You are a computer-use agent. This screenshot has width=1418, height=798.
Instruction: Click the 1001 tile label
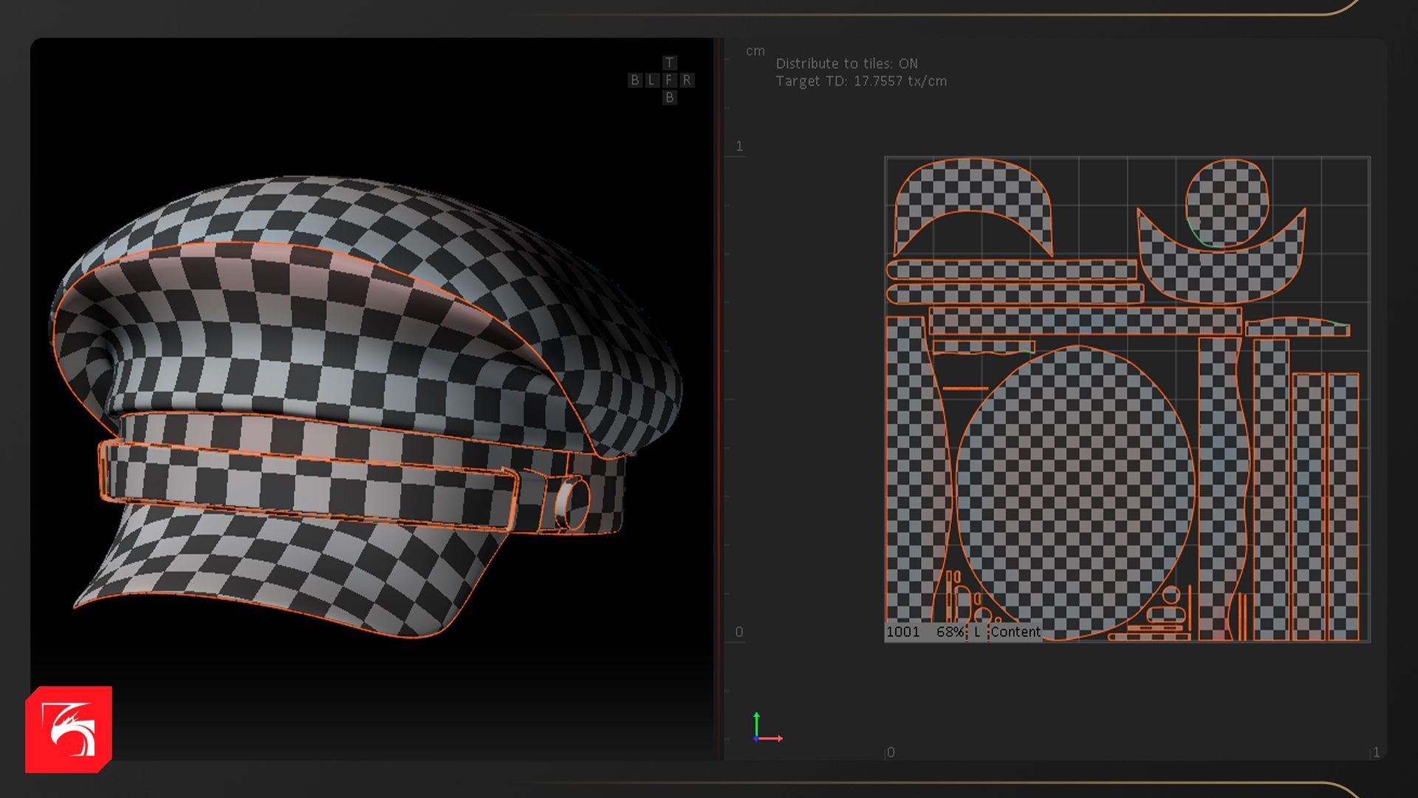click(x=902, y=632)
